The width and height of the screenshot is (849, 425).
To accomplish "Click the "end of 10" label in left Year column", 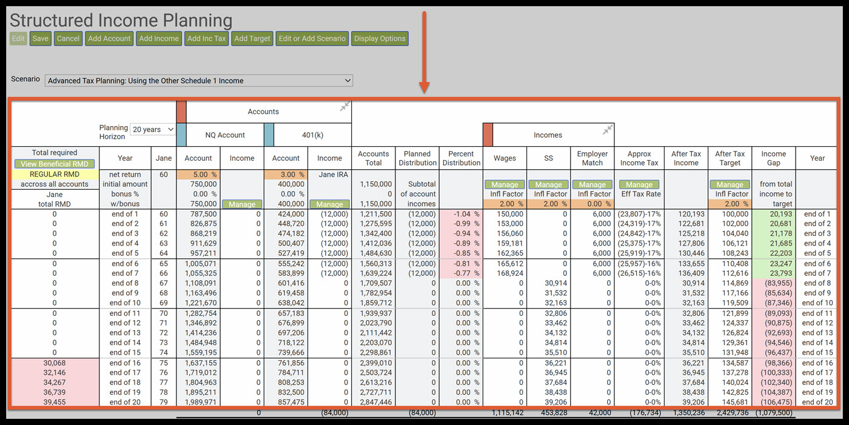I will pos(125,303).
